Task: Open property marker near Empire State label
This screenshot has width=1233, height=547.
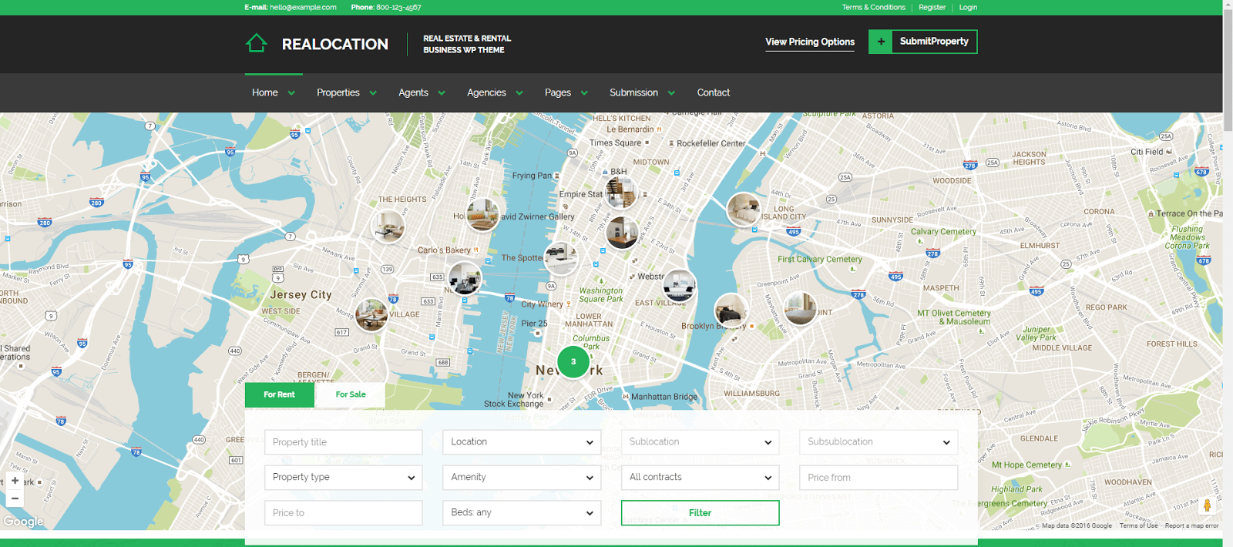Action: 621,193
